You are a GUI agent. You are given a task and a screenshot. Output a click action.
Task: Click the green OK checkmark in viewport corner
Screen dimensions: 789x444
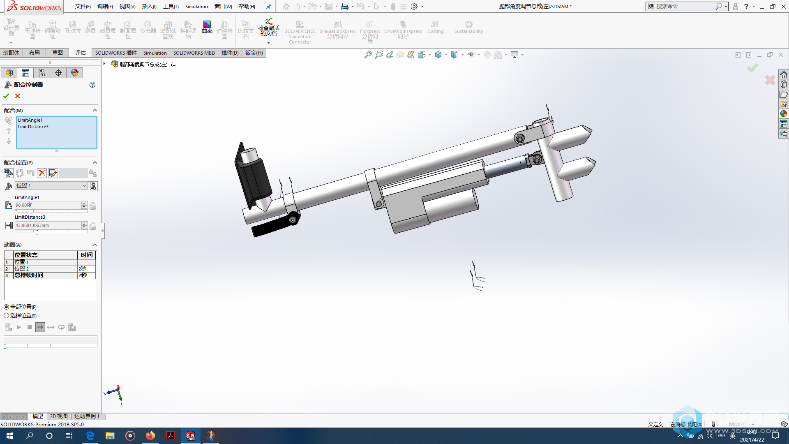click(x=752, y=67)
